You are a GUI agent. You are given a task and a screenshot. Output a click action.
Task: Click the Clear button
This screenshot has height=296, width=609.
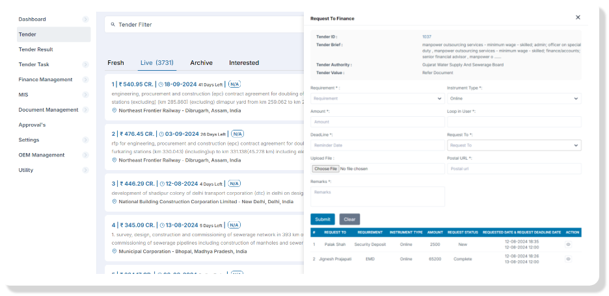(x=349, y=219)
